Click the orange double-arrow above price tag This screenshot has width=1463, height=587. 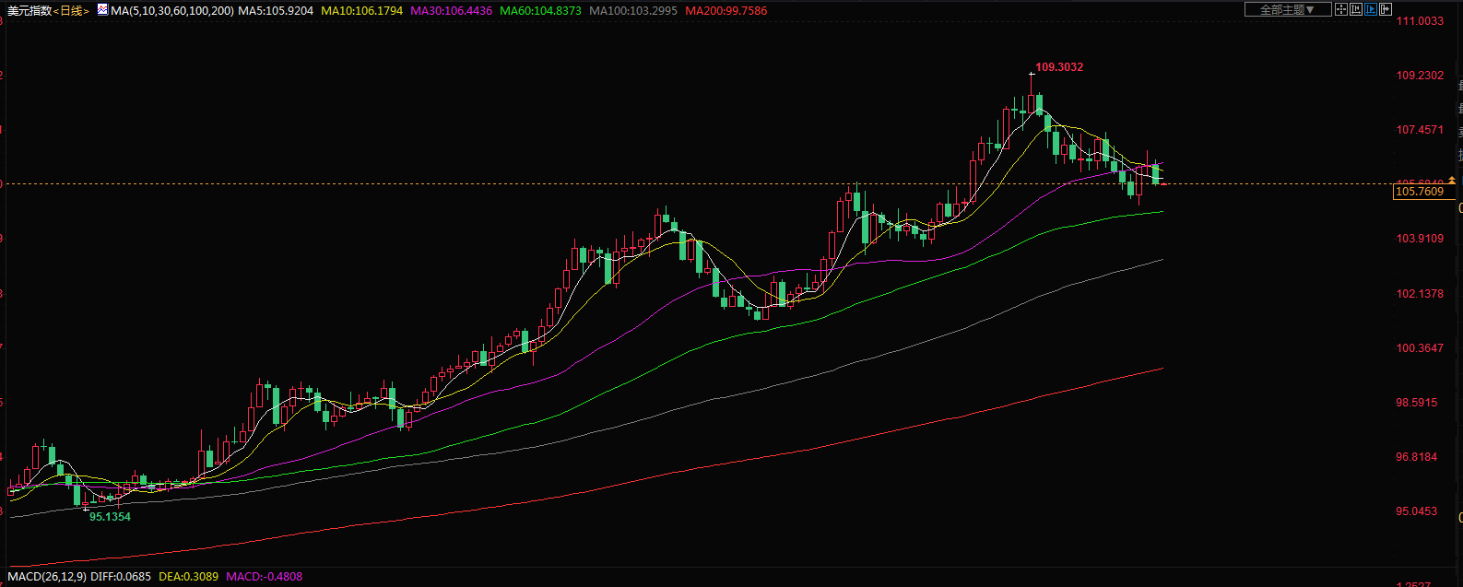(x=1452, y=180)
